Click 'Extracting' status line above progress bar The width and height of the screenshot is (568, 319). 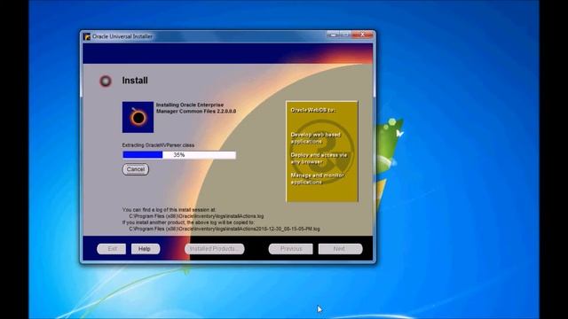(158, 145)
